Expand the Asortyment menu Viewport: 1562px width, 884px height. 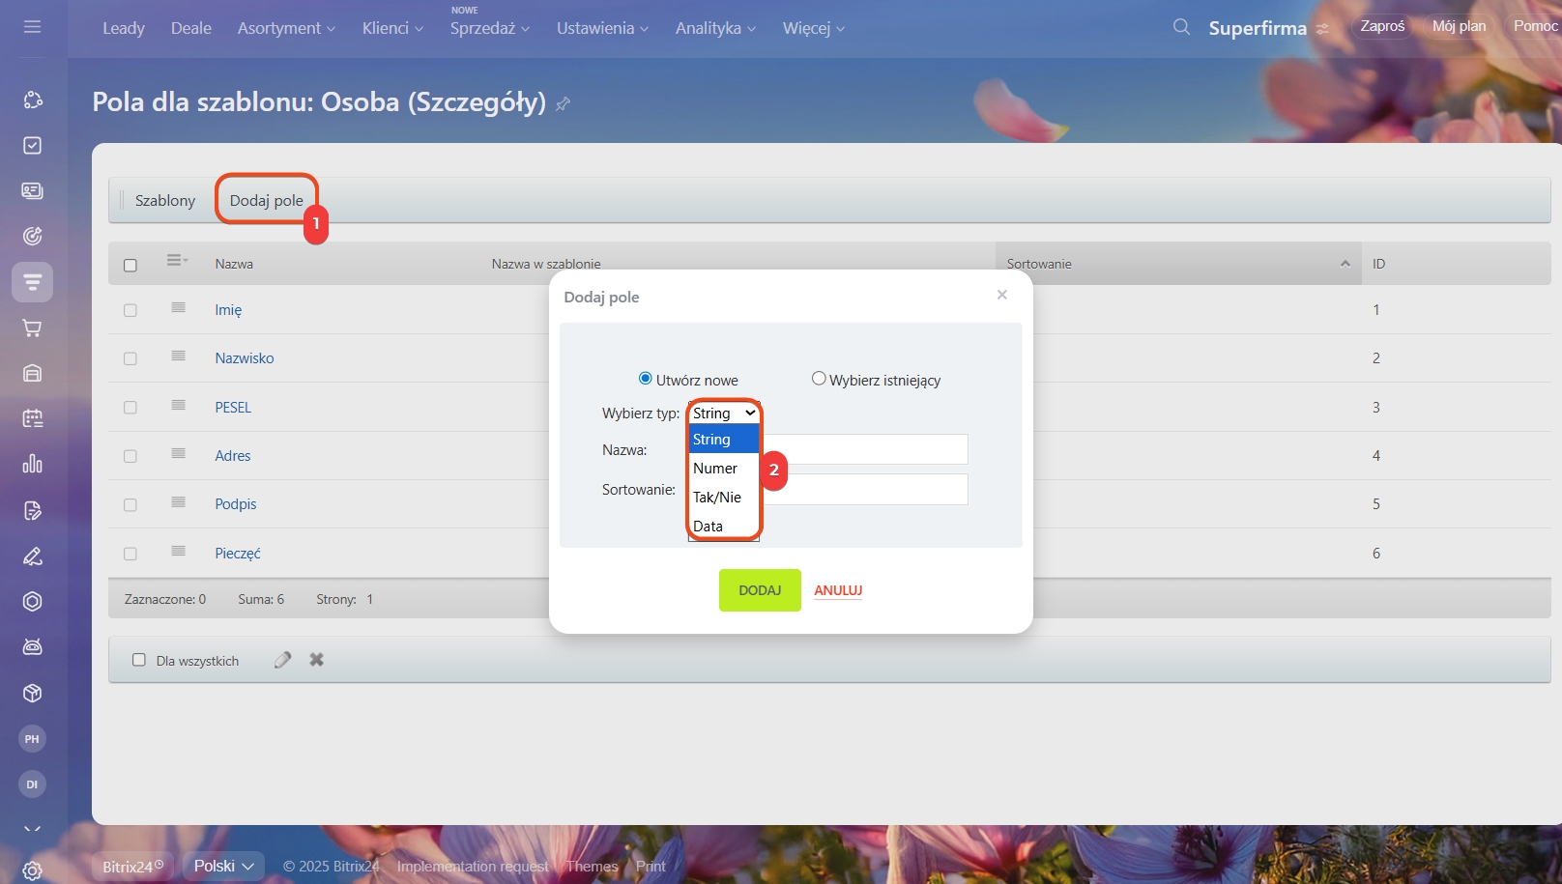[x=286, y=28]
